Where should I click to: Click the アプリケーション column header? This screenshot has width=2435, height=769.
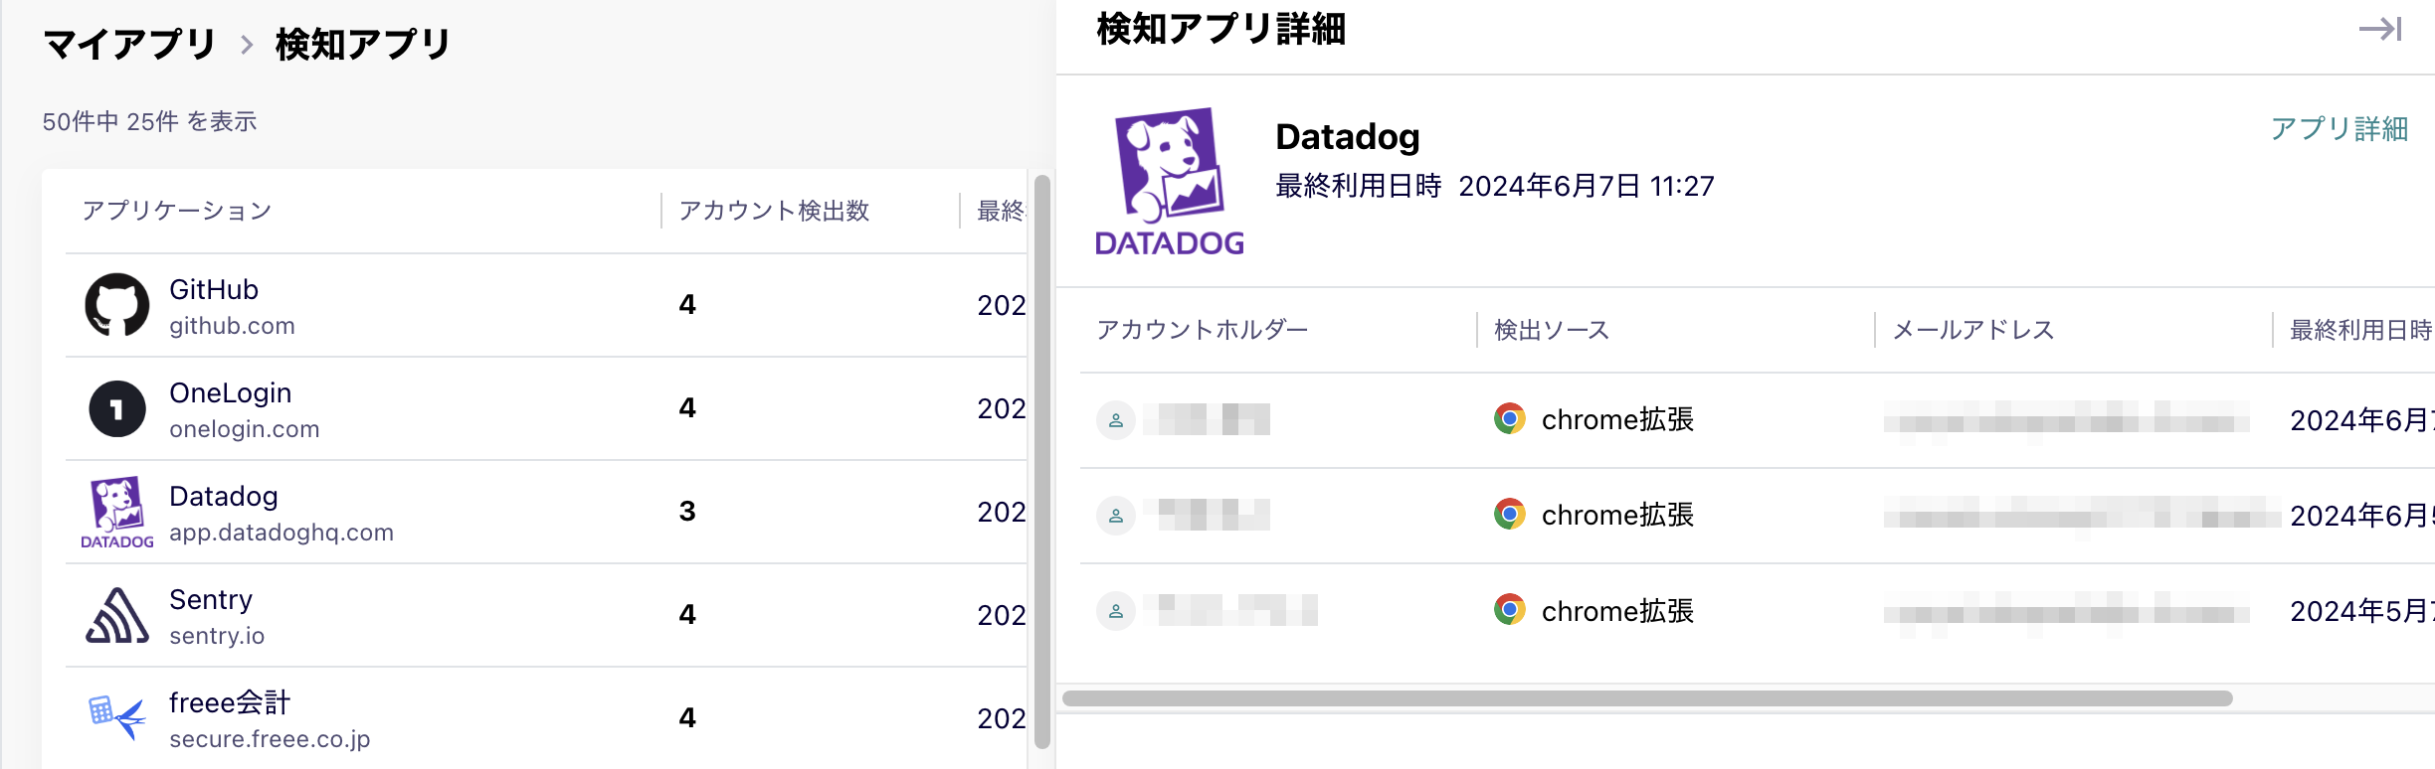[177, 211]
